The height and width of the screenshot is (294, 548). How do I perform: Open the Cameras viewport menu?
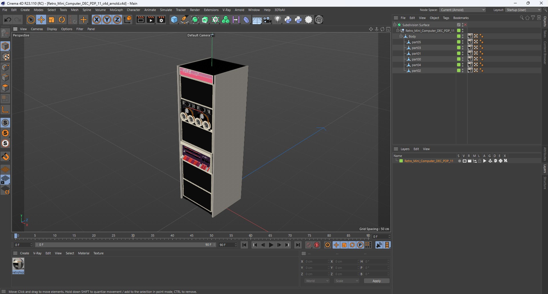click(37, 29)
